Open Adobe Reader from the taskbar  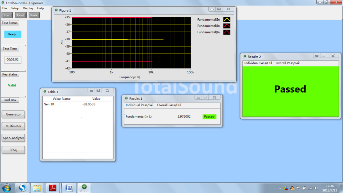tap(53, 188)
